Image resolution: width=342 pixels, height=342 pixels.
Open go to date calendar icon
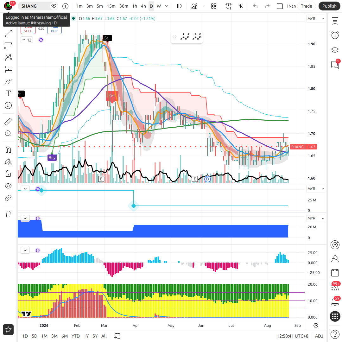pyautogui.click(x=117, y=336)
